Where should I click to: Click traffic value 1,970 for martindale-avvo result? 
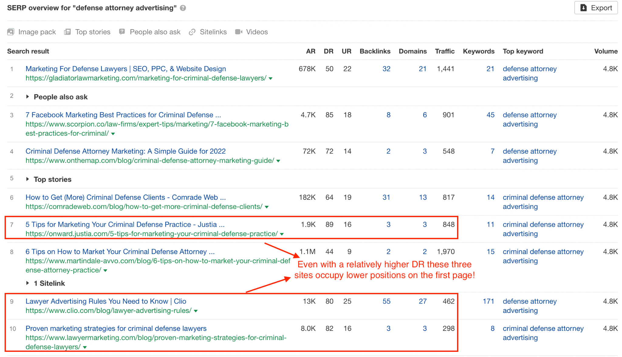[x=446, y=252]
